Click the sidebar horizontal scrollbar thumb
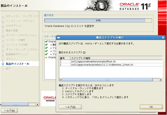Screen dimensions: 167x115 tap(15, 105)
